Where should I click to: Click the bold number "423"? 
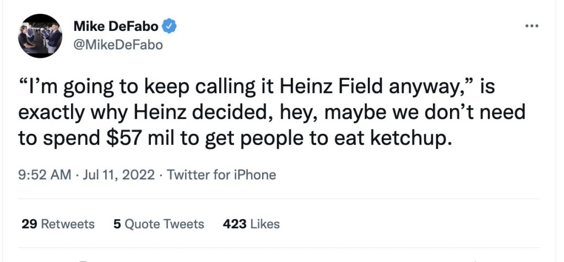coord(235,224)
